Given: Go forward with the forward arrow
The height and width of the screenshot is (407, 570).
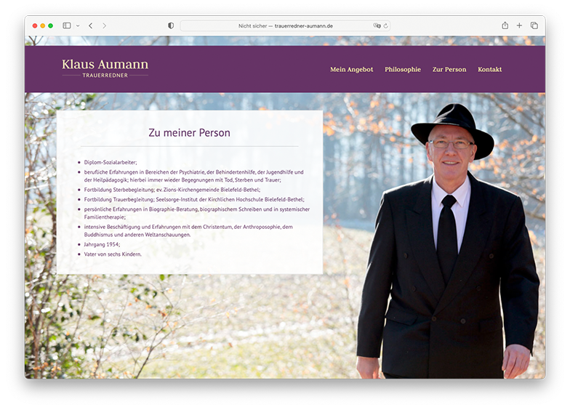Looking at the screenshot, I should coord(105,26).
